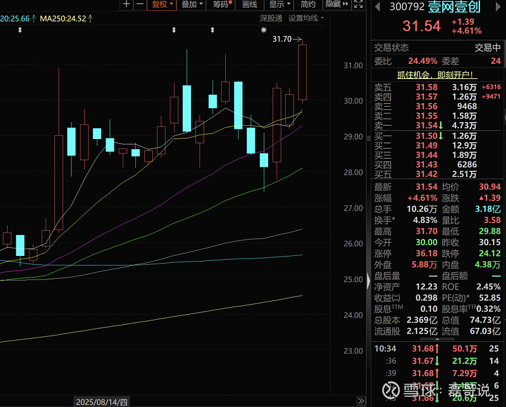Toggle fullscreen chart icon
The width and height of the screenshot is (506, 407).
[x=358, y=4]
